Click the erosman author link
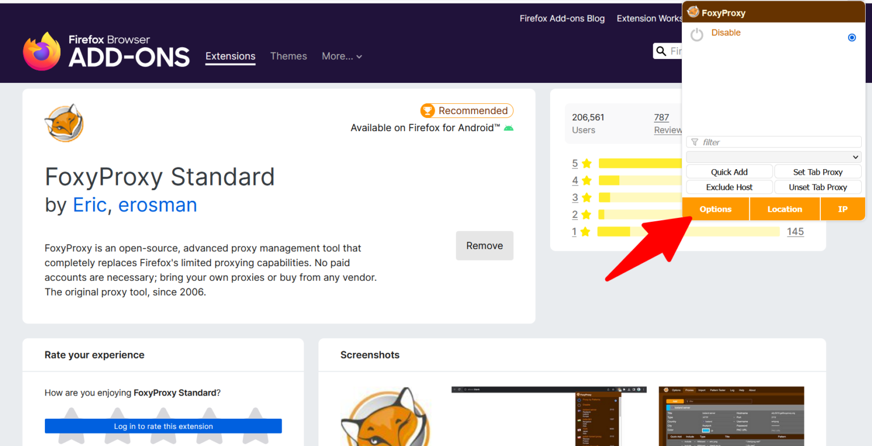 157,205
